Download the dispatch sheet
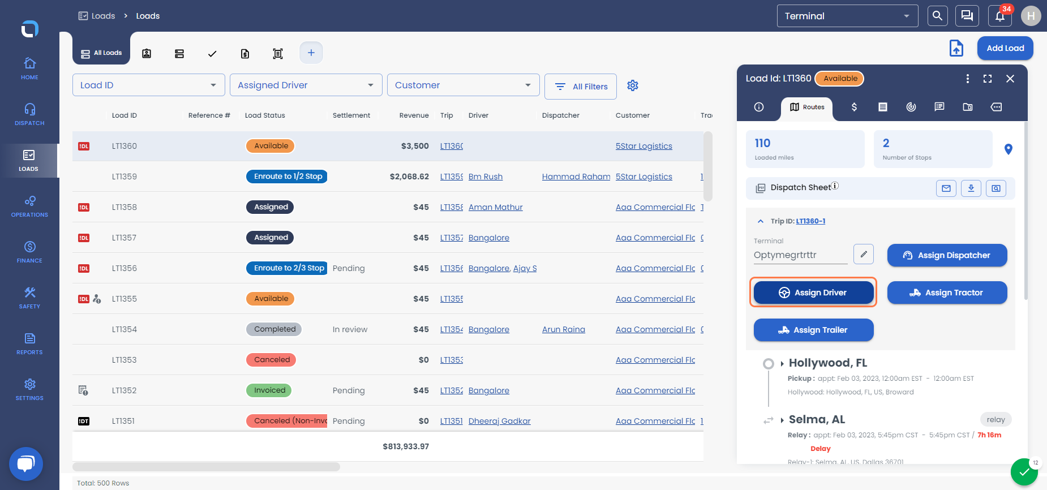This screenshot has height=490, width=1047. tap(971, 188)
